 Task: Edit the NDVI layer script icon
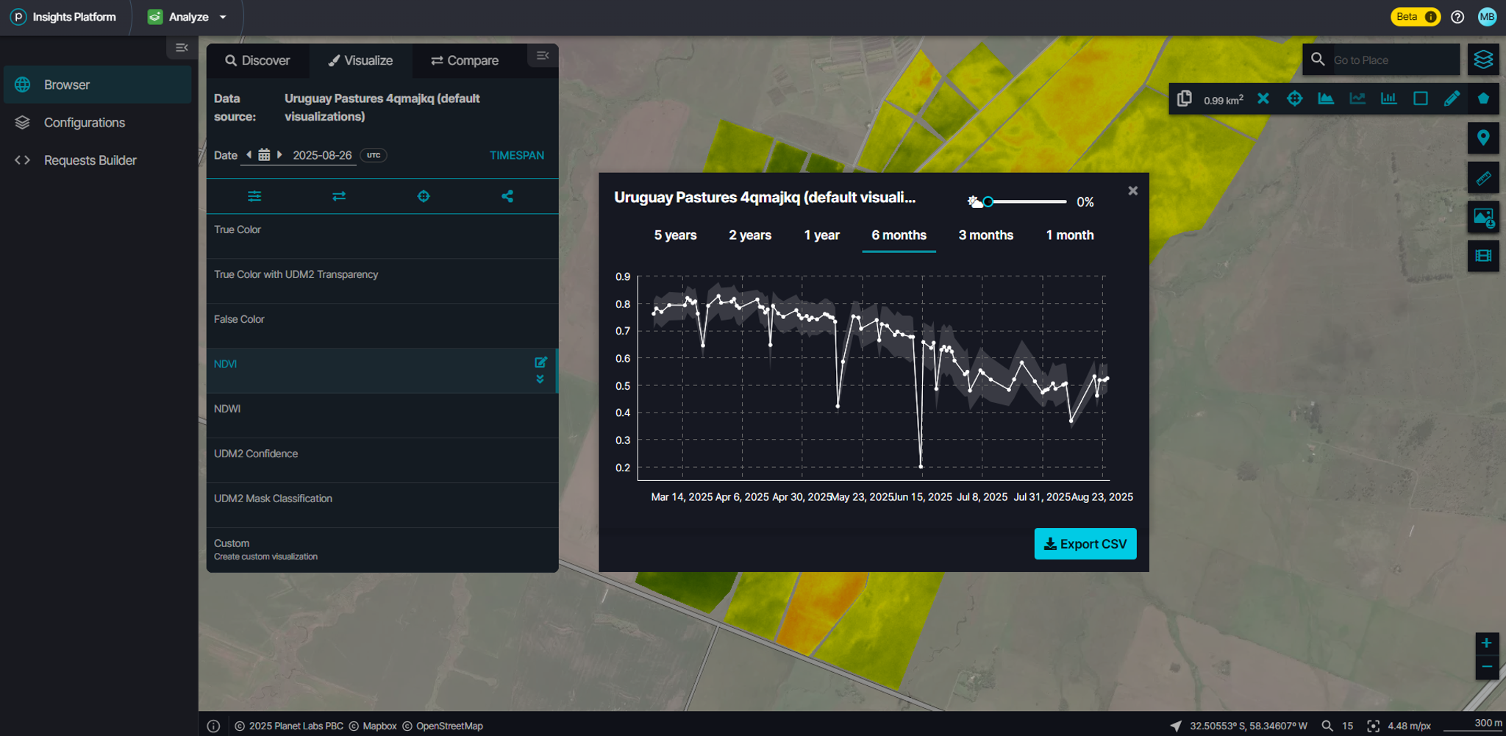(x=540, y=362)
